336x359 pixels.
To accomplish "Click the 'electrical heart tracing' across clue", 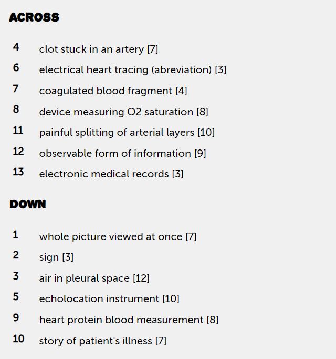I will tap(132, 69).
